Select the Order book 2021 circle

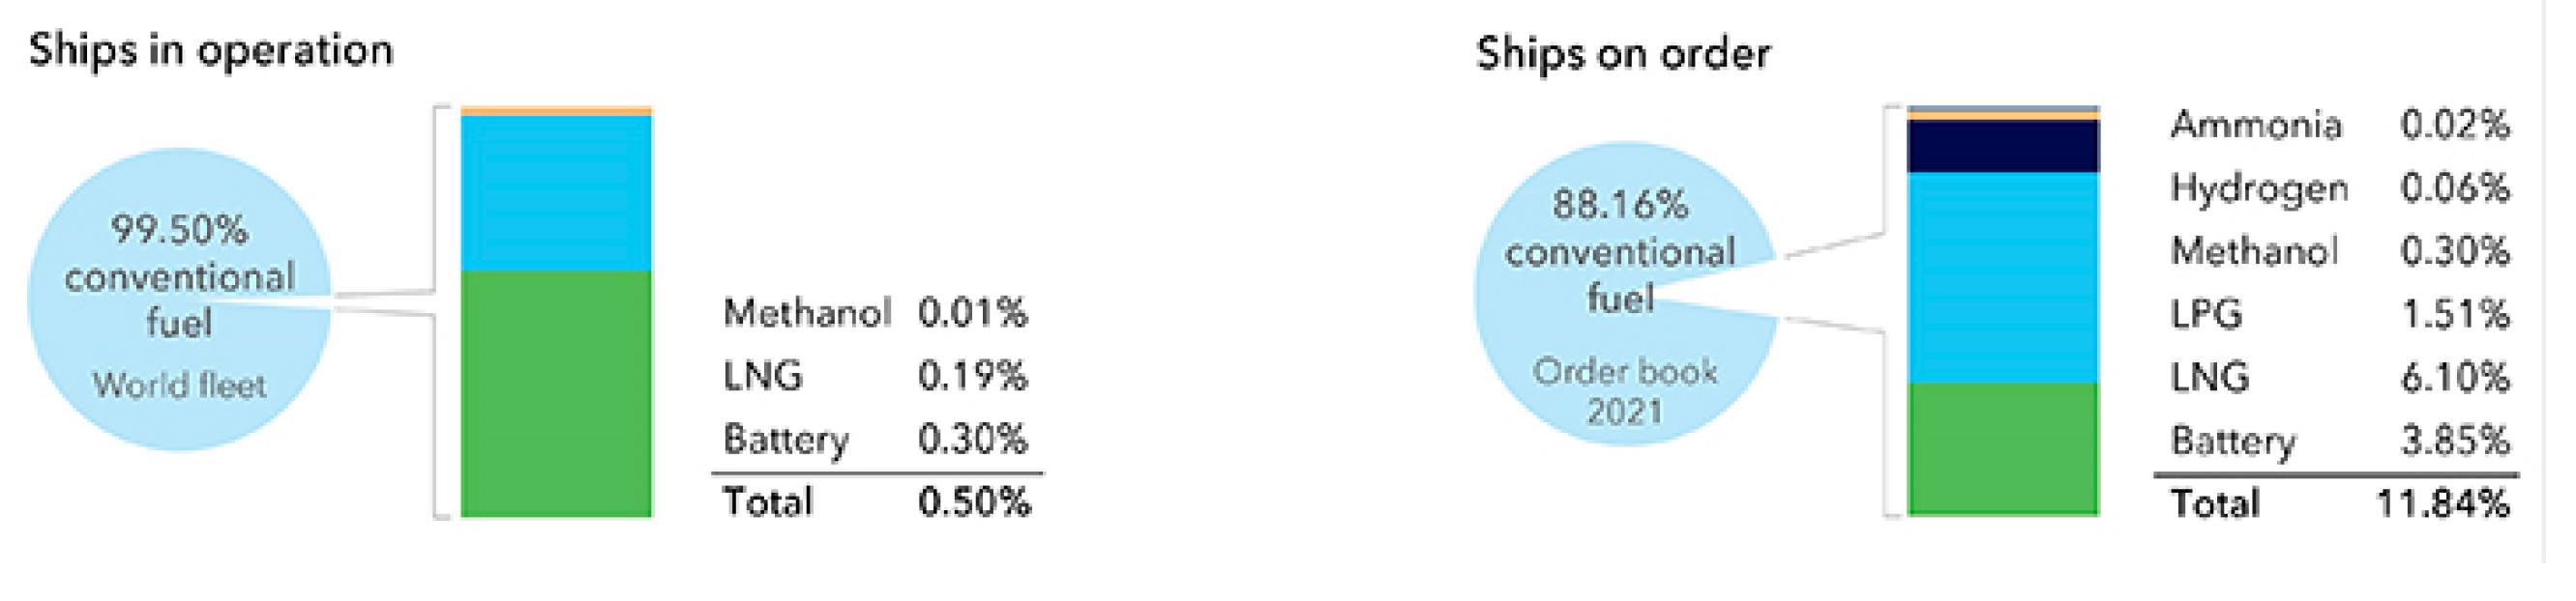[1625, 391]
